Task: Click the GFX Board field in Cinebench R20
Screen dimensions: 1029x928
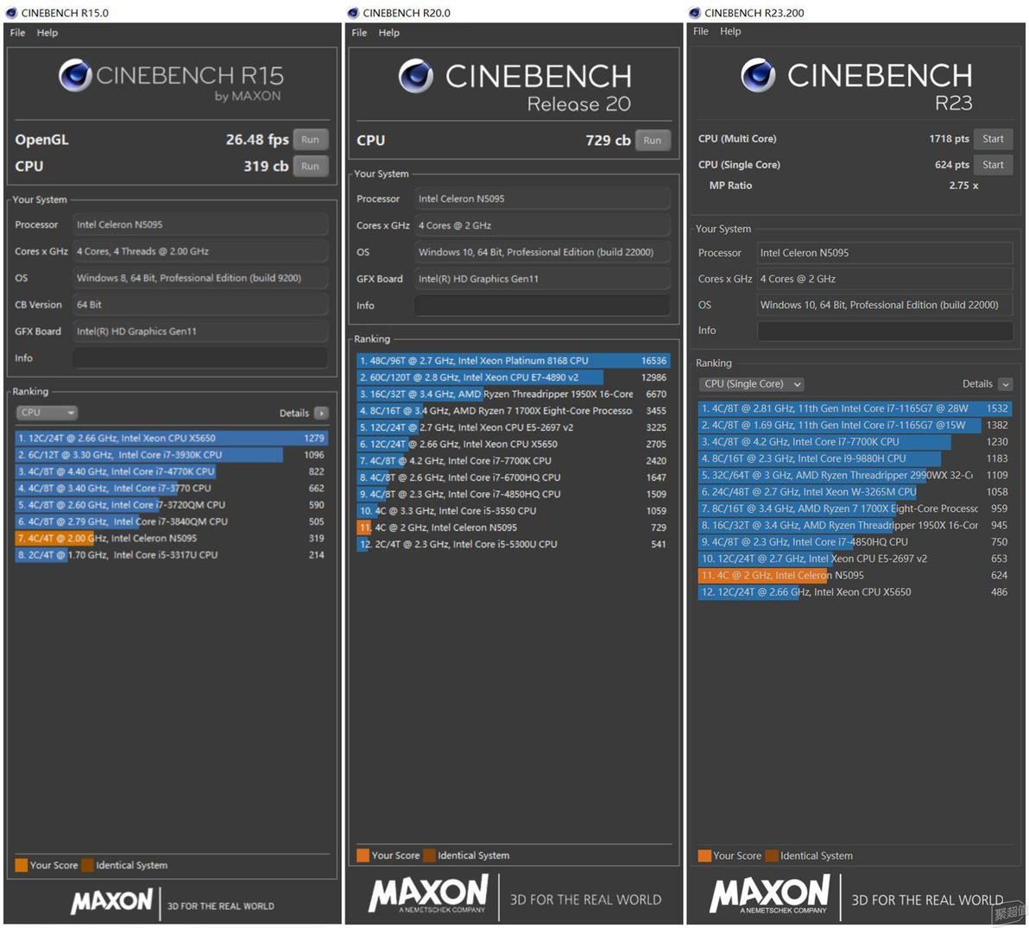Action: tap(542, 278)
